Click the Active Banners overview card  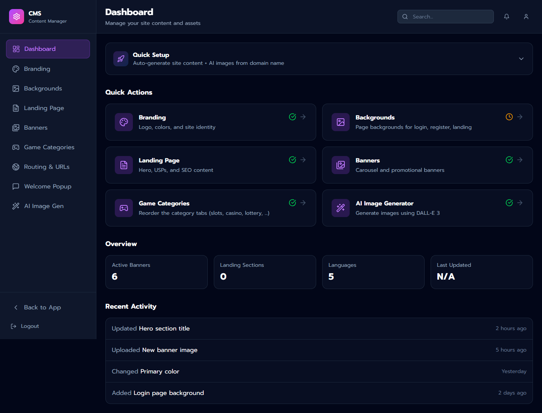point(157,272)
